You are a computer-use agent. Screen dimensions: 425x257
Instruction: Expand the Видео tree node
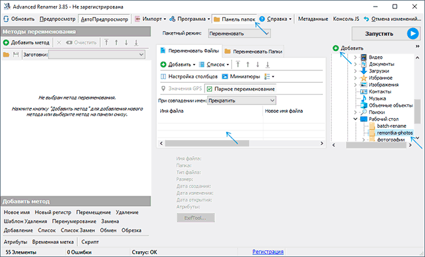[x=355, y=57]
